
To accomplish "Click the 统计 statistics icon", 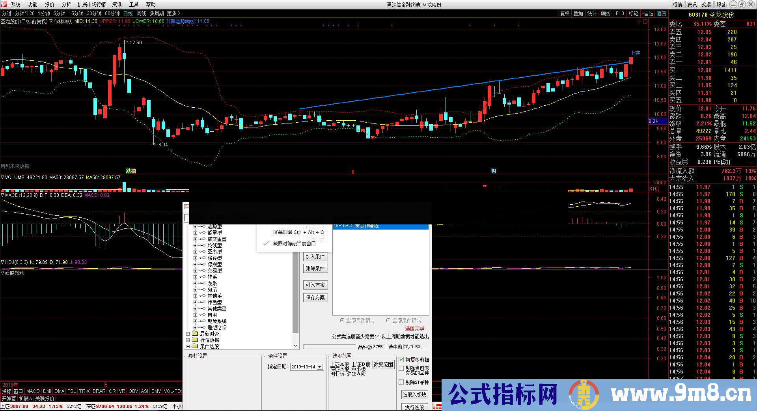I will pos(592,13).
